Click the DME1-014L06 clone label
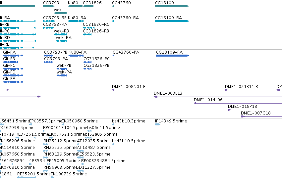 pos(208,100)
